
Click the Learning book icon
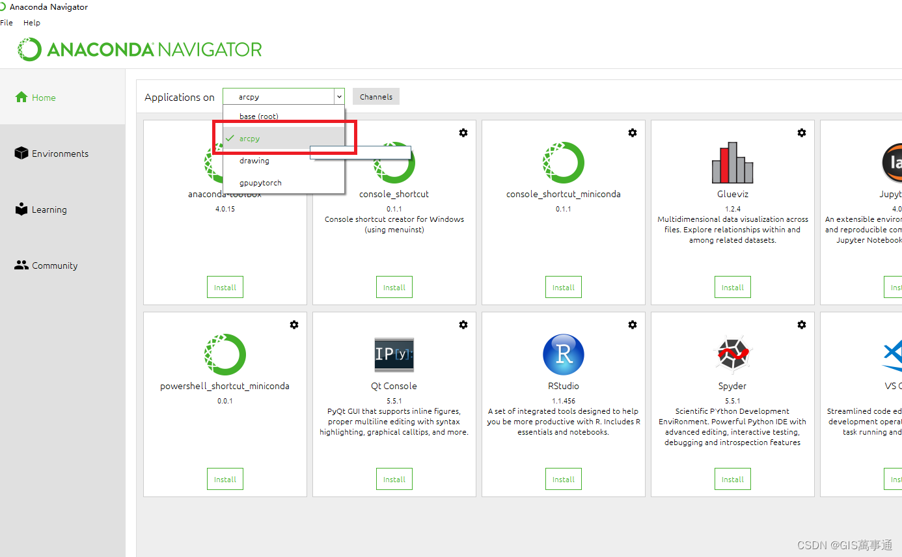[x=21, y=209]
